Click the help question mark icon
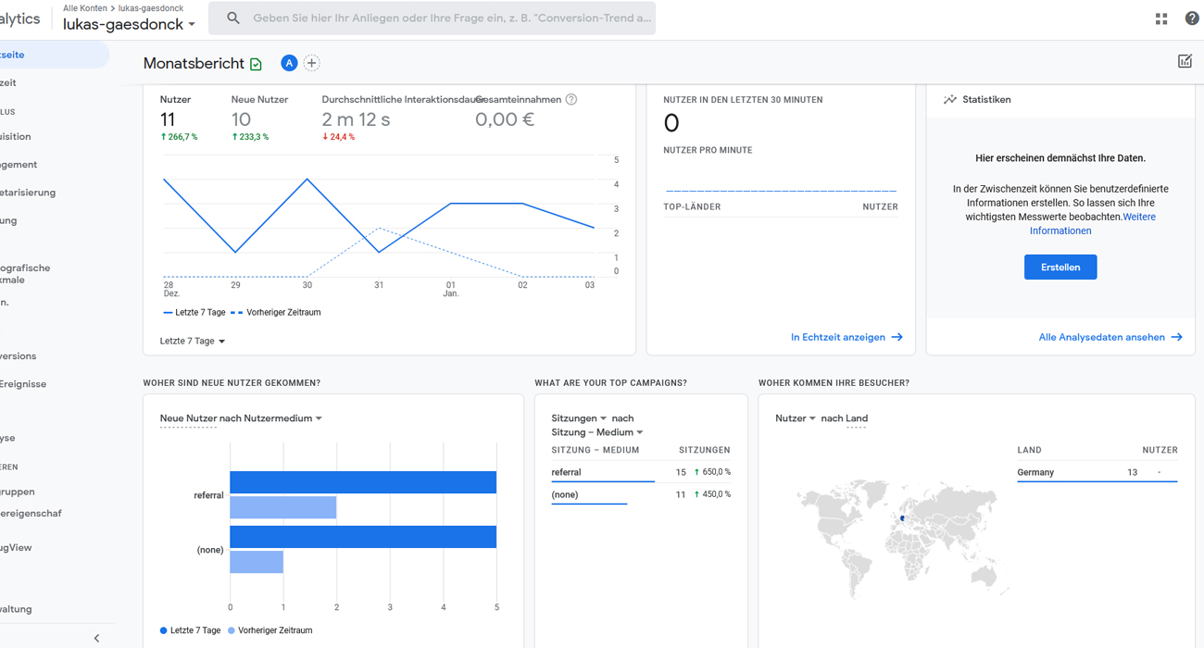This screenshot has height=648, width=1204. coord(1192,19)
